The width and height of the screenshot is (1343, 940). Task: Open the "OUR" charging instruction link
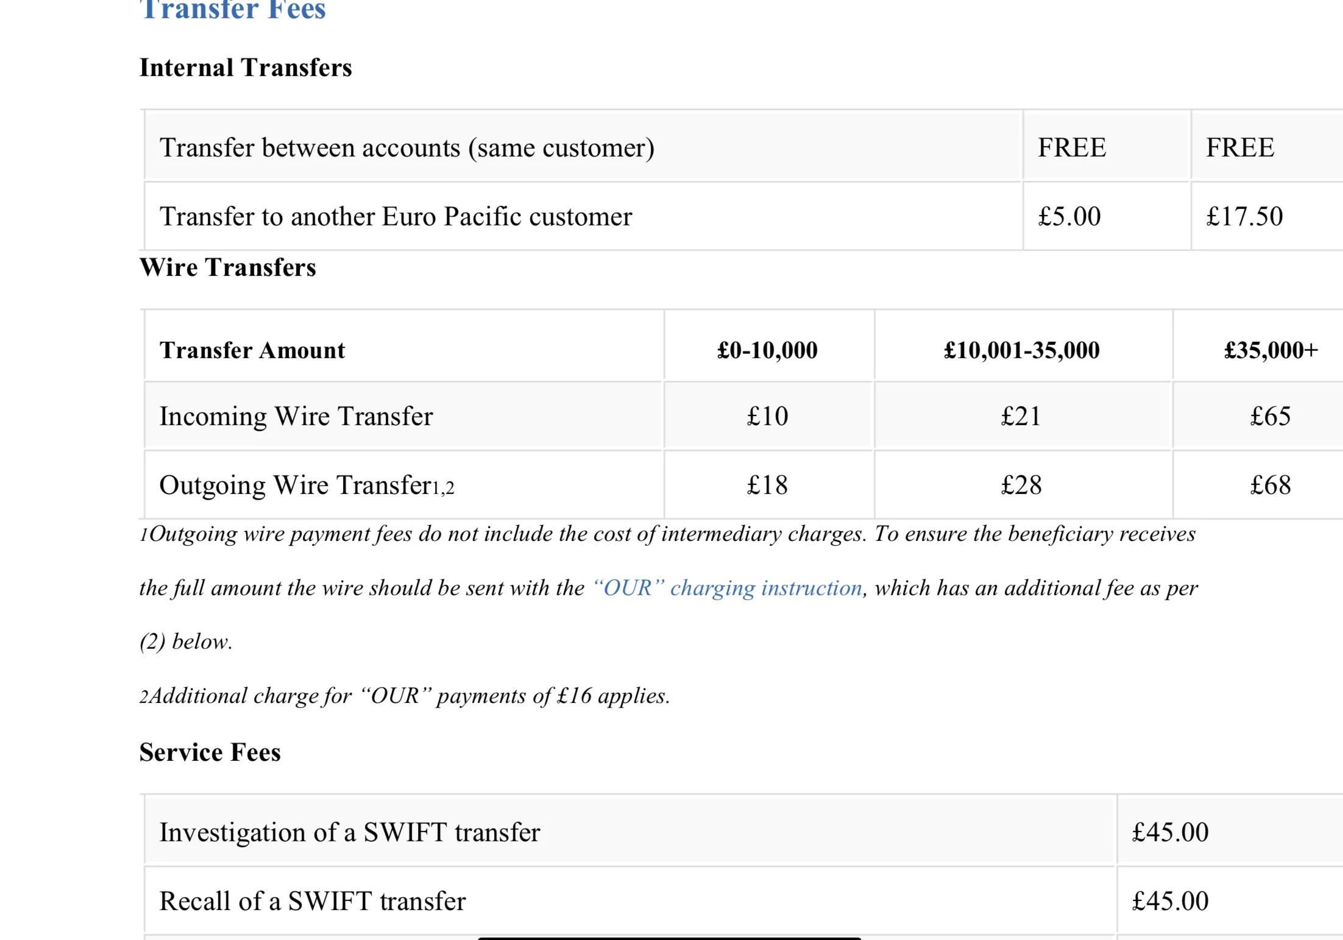[x=728, y=588]
